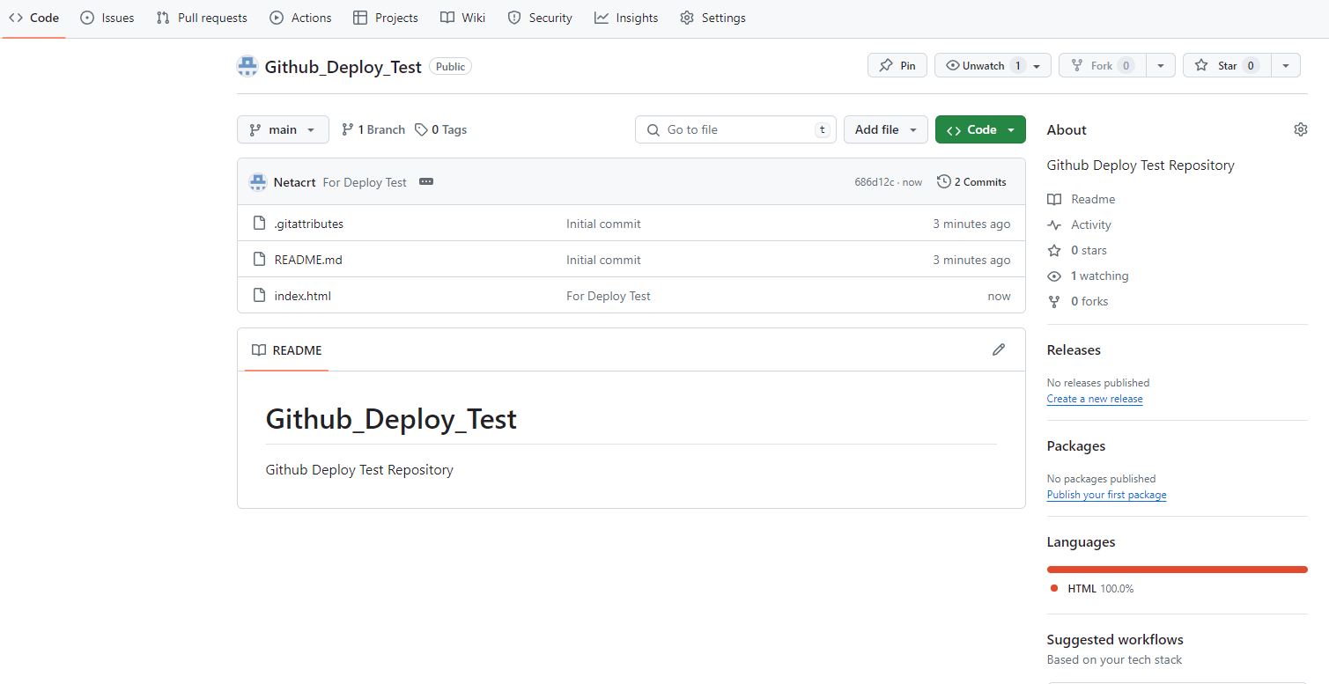Viewport: 1329px width, 684px height.
Task: Select the book icon next to README heading
Action: point(259,349)
